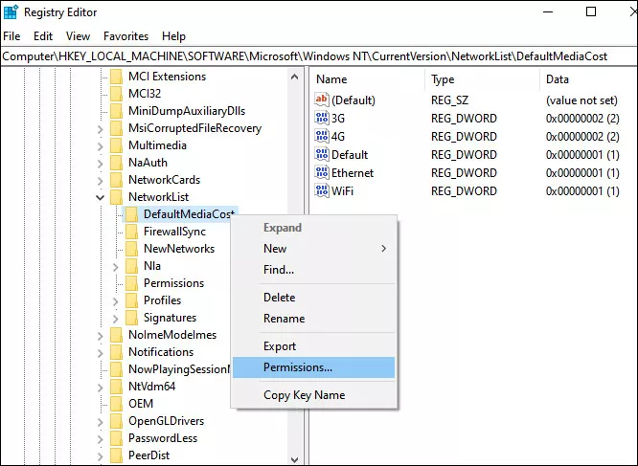Click the WiFi DWORD value icon
Screen dimensions: 638x466
[x=322, y=190]
